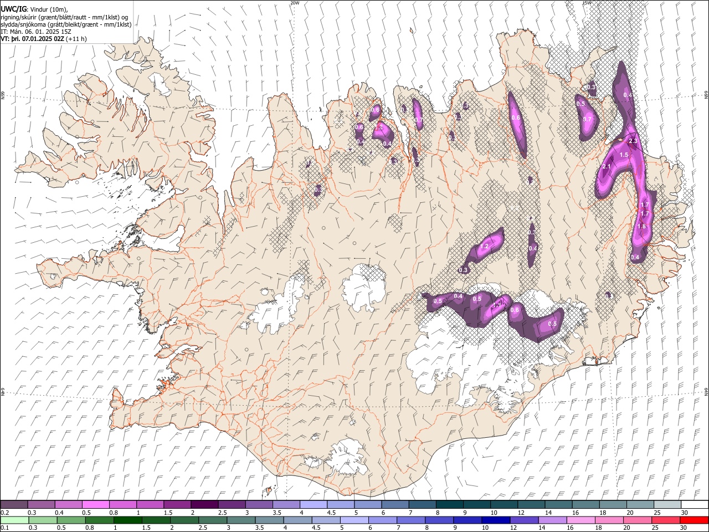Select the dark purple snow-scale swatch at 2

(204, 505)
